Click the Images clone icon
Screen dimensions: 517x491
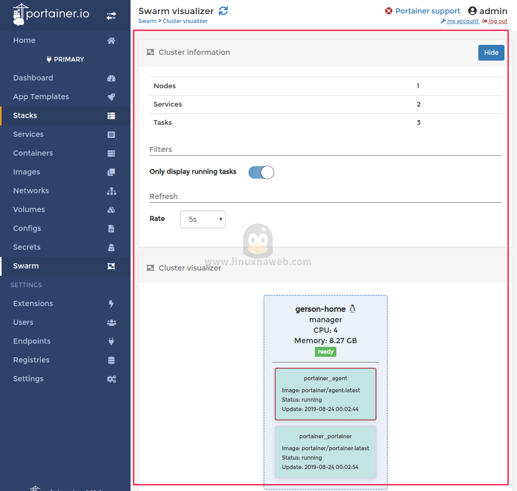coord(111,172)
